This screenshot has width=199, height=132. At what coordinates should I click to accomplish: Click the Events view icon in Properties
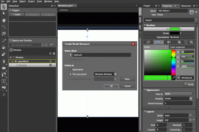196,12
